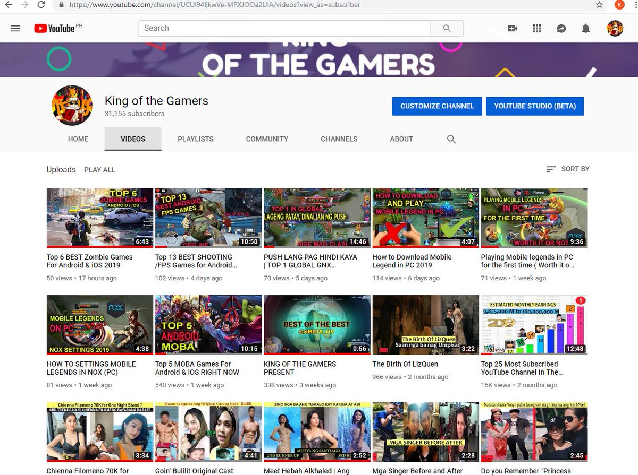638x475 pixels.
Task: Bookmark the page with the star icon
Action: [600, 5]
